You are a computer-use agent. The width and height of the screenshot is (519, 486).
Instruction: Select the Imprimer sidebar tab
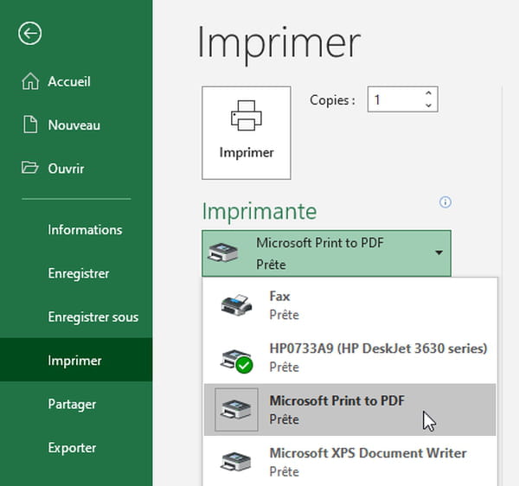click(76, 360)
